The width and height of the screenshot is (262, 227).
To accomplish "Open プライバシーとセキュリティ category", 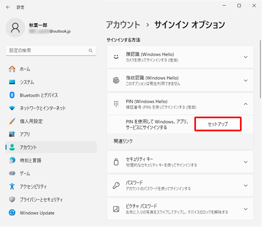I will point(51,200).
